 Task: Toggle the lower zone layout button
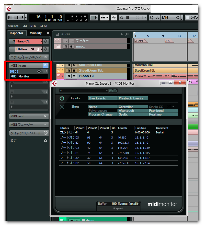tap(16, 18)
